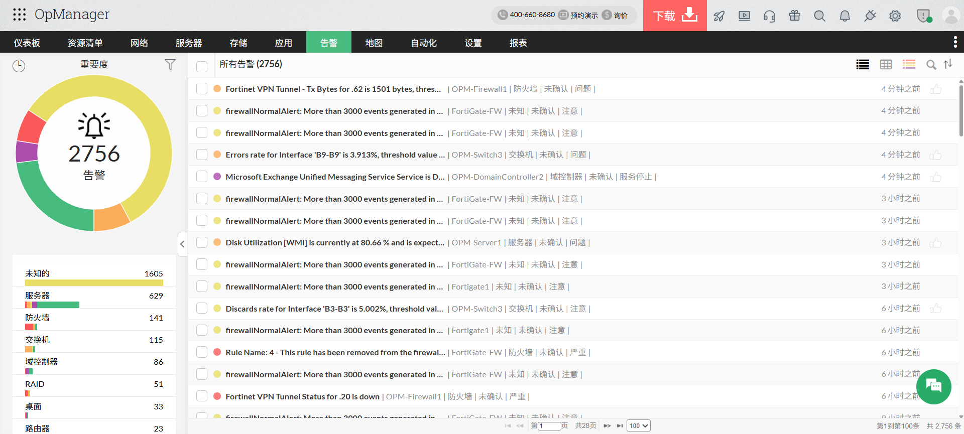Click the headset support icon

pos(769,16)
